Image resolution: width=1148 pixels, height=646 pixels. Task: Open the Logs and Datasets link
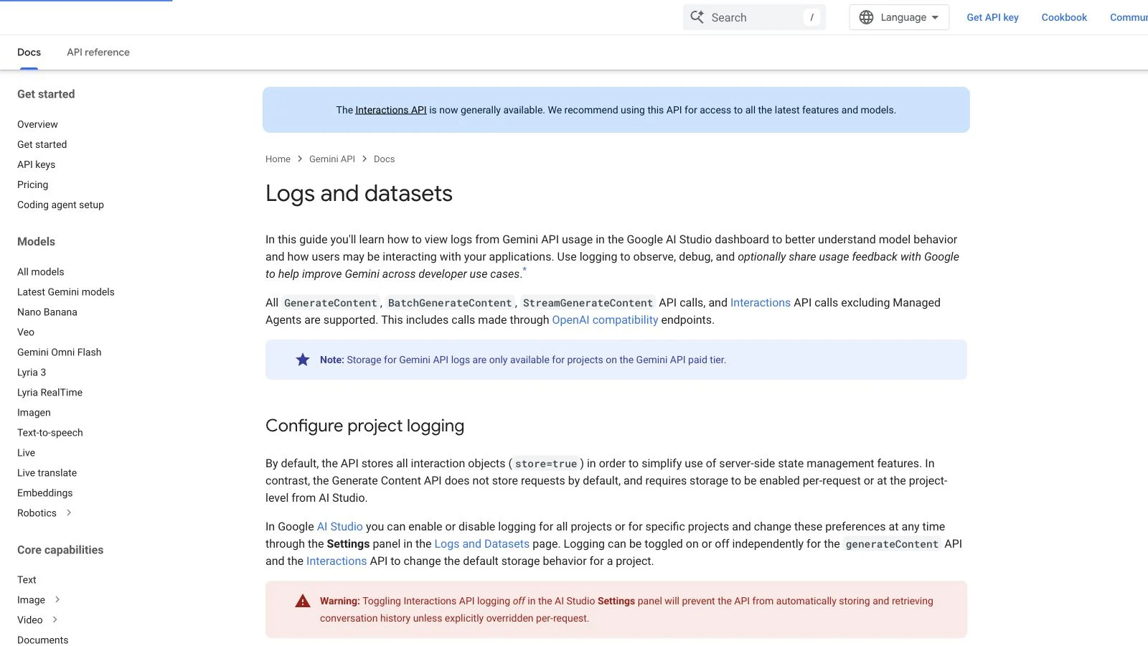click(481, 544)
